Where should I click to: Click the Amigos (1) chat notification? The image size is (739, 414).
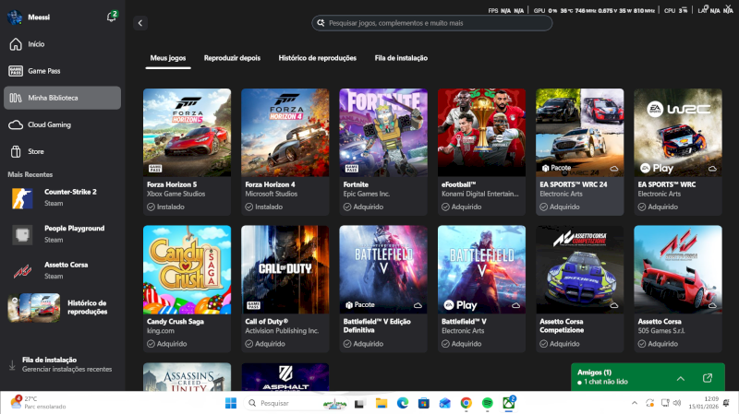[x=602, y=377]
